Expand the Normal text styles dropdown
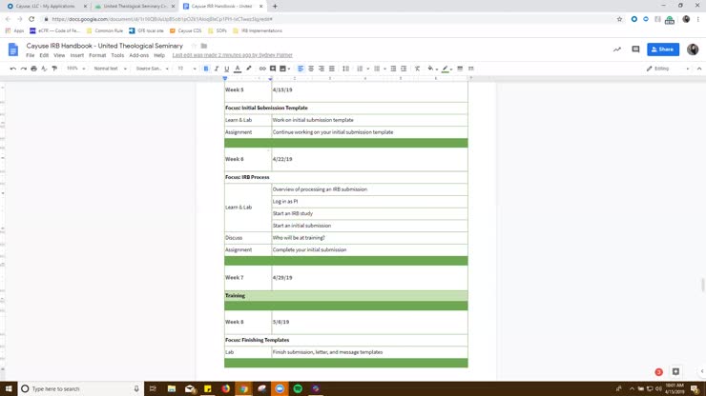 [x=111, y=69]
